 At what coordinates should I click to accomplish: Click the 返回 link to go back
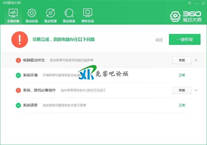(159, 40)
